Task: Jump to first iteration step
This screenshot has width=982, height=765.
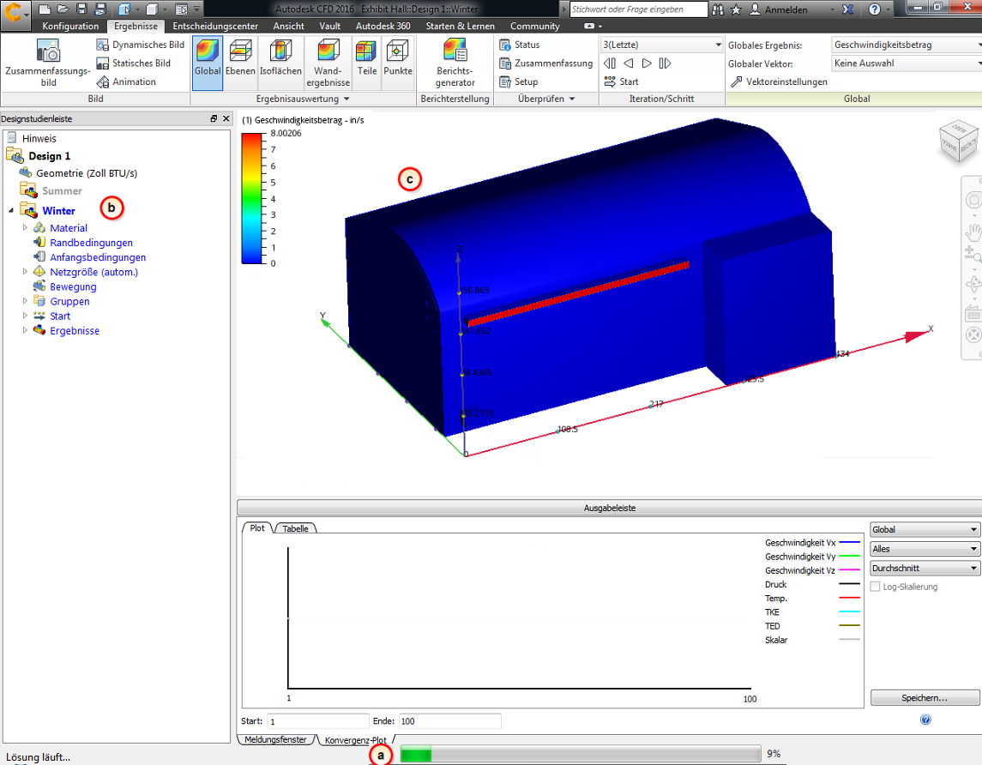Action: point(610,63)
